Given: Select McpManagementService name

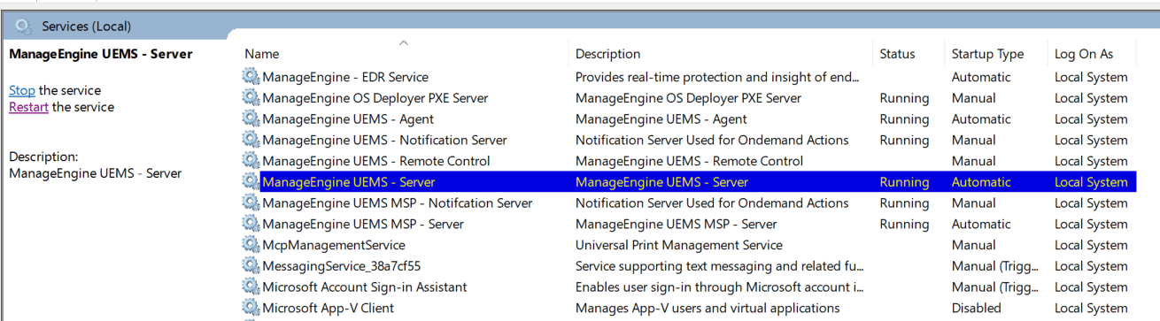Looking at the screenshot, I should point(334,245).
